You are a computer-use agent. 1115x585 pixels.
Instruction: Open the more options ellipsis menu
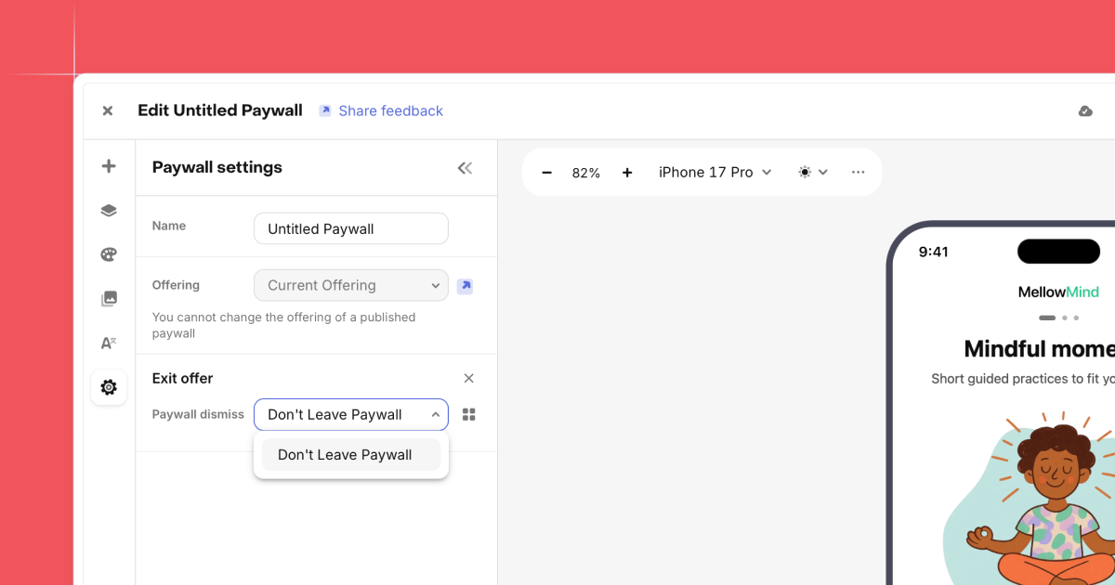point(858,173)
